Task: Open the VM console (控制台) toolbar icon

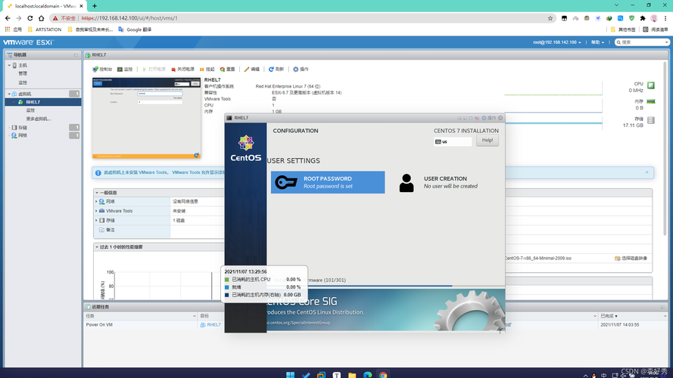Action: pos(101,69)
